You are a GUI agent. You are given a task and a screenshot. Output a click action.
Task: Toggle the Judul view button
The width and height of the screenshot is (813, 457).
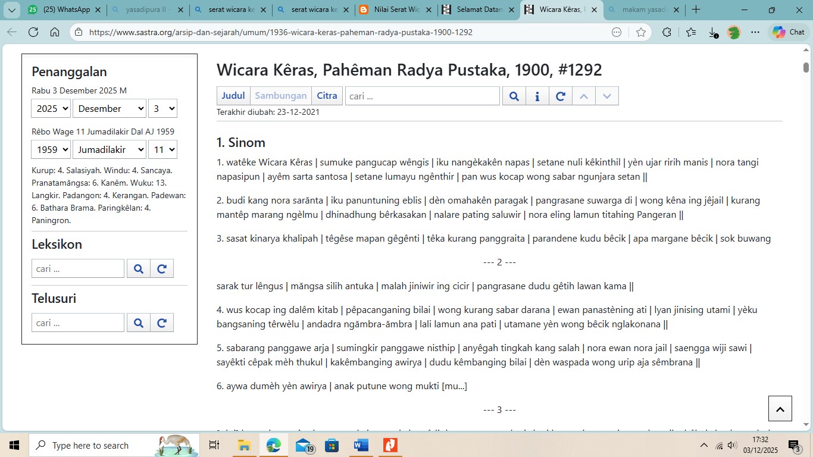coord(233,96)
